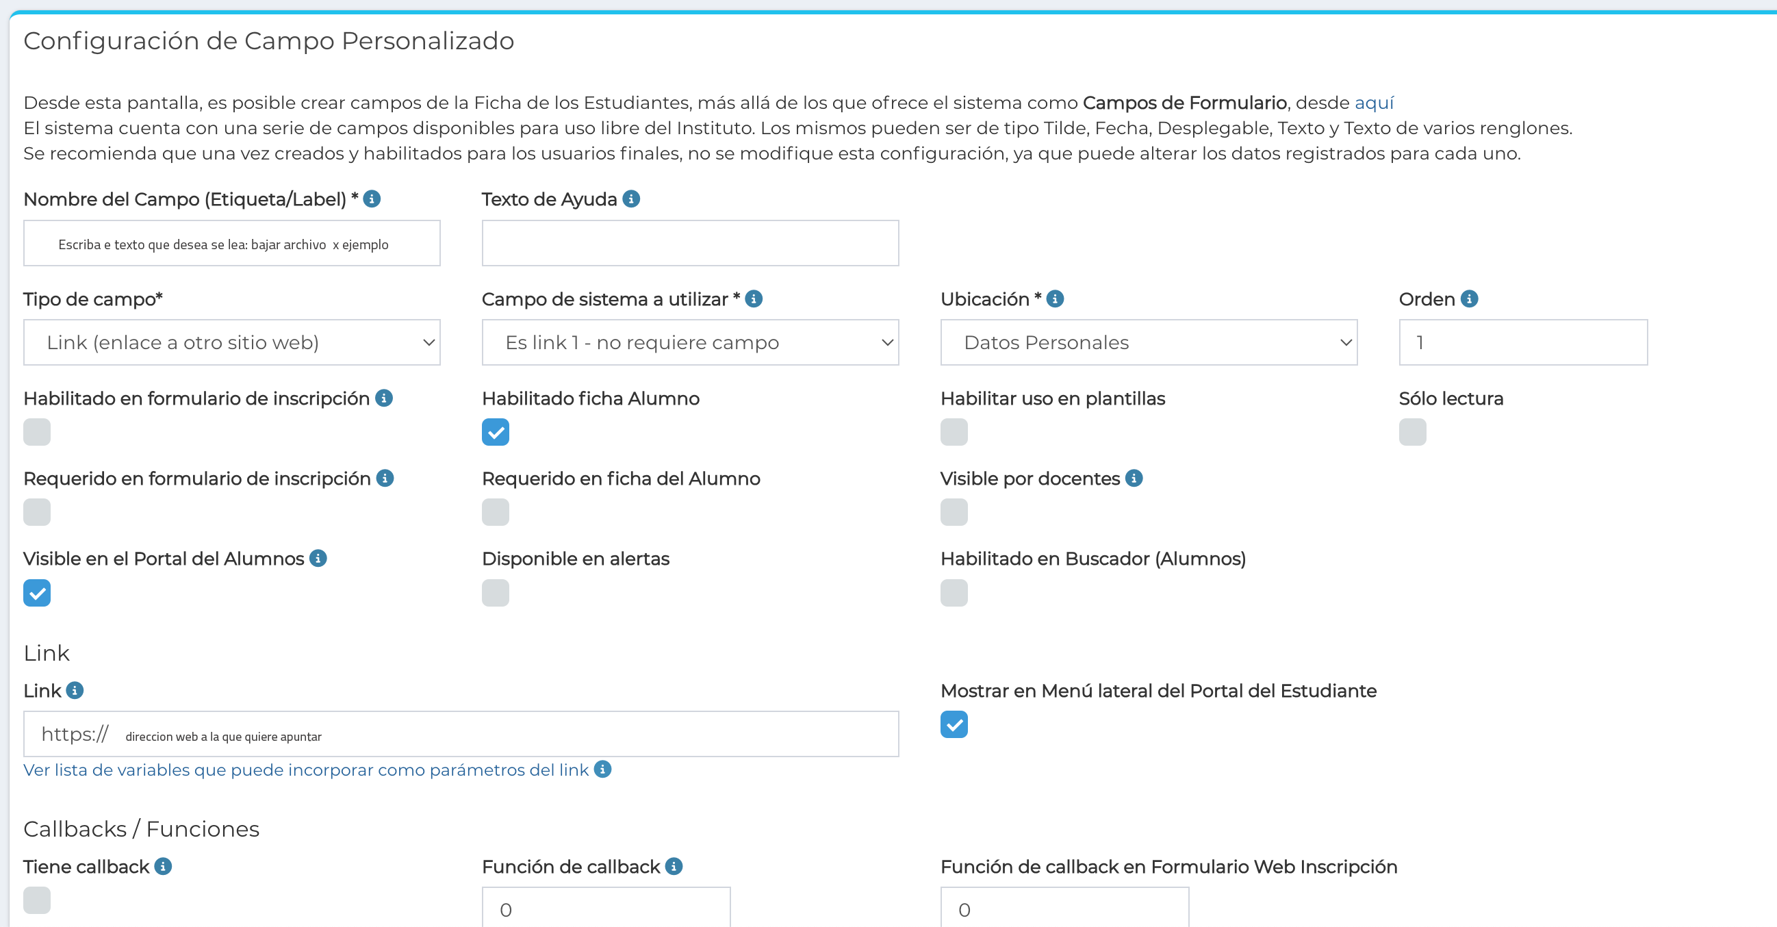The height and width of the screenshot is (927, 1777).
Task: Click info icon beside Función de callback
Action: tap(674, 865)
